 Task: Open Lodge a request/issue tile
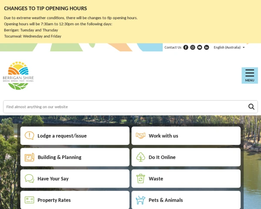coord(75,136)
